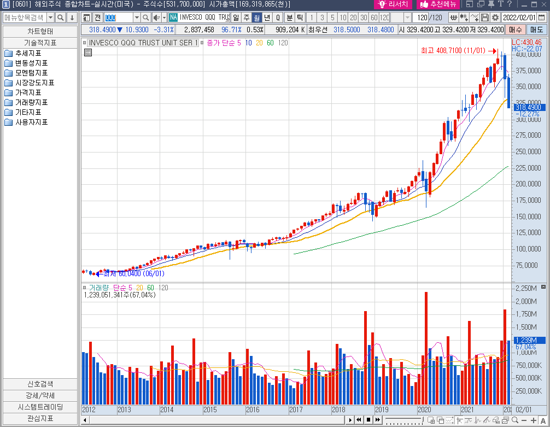Click the chart scroll right arrow
Viewport: 550px width, 427px height.
[x=350, y=420]
